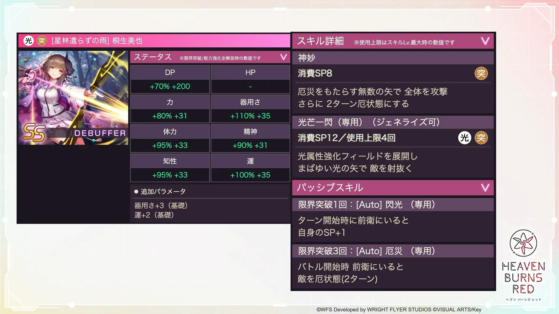
Task: Click the 器用さ stat value +110% +35
Action: click(x=250, y=116)
